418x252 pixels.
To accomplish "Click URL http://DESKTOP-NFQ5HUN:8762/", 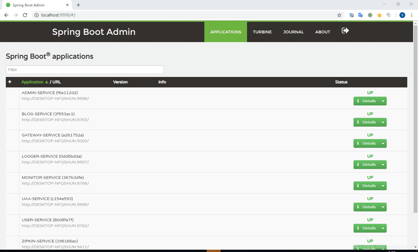I will click(55, 226).
